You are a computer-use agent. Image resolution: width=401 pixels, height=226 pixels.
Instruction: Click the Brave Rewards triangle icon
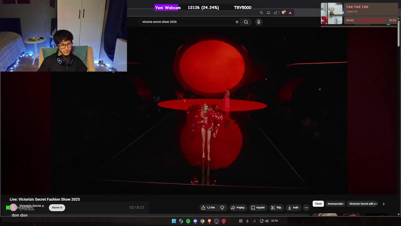290,13
